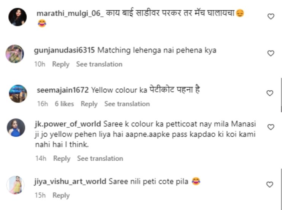The image size is (282, 210).
Task: Open marathi_mulgi_06_ profile picture
Action: pos(17,17)
